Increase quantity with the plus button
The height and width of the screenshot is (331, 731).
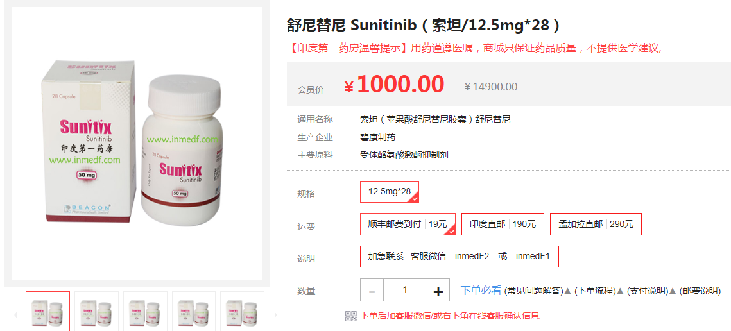[x=438, y=290]
